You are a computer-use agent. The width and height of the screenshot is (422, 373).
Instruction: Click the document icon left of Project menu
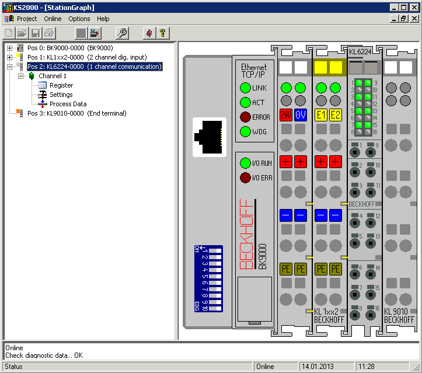tap(9, 19)
